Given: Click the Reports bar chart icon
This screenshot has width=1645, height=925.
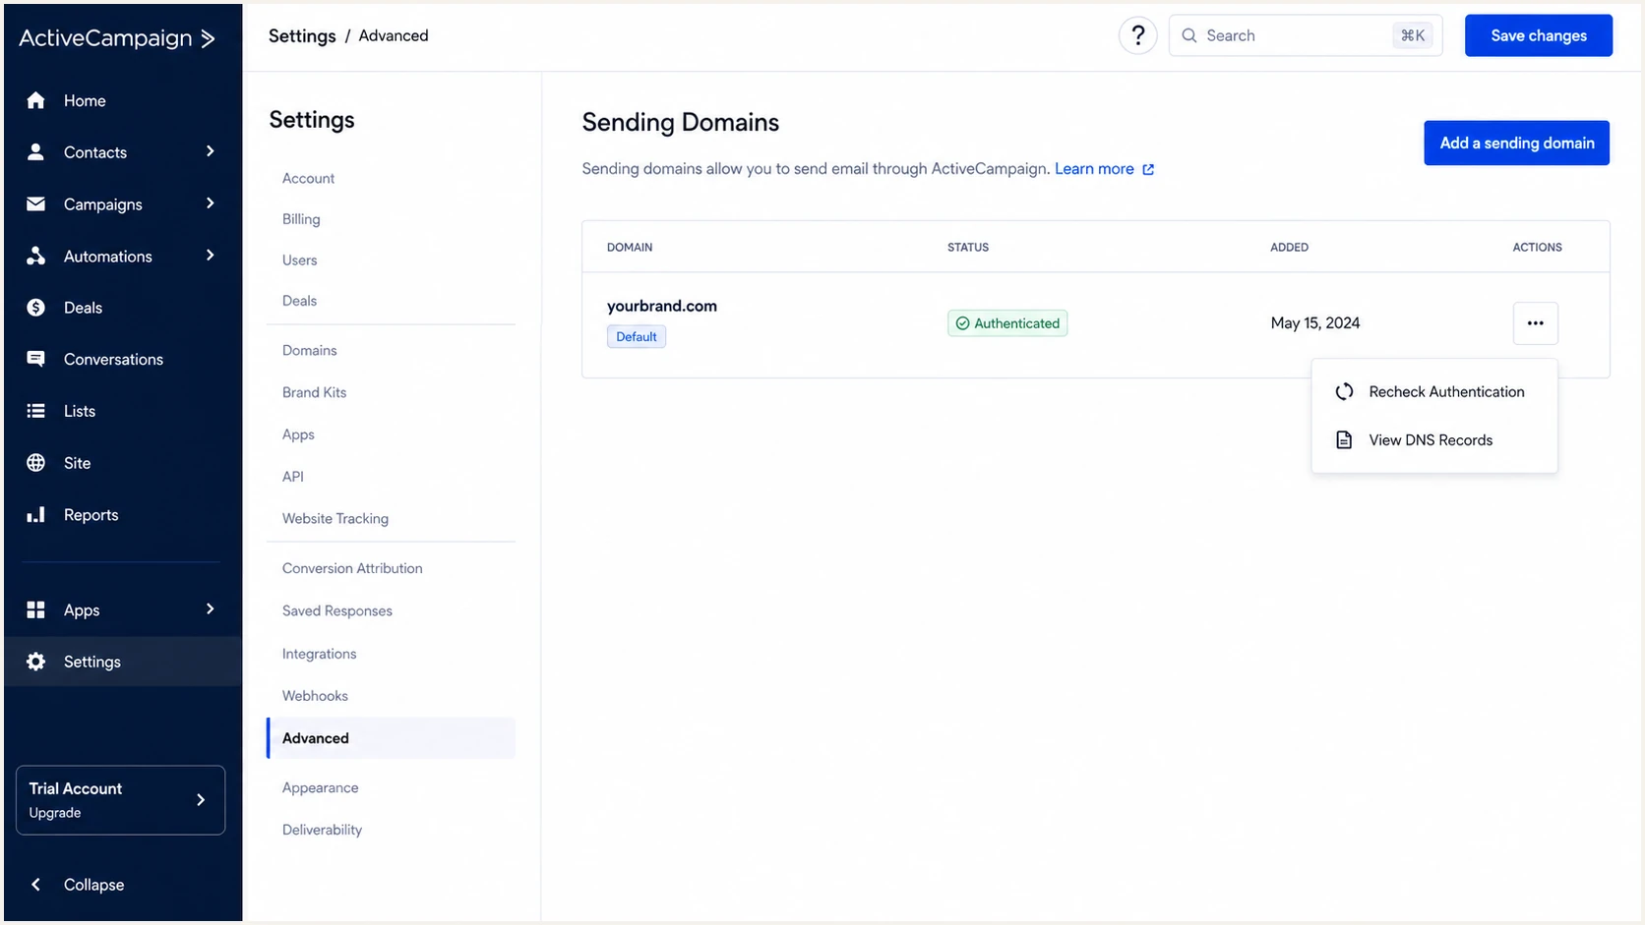Looking at the screenshot, I should [x=36, y=515].
